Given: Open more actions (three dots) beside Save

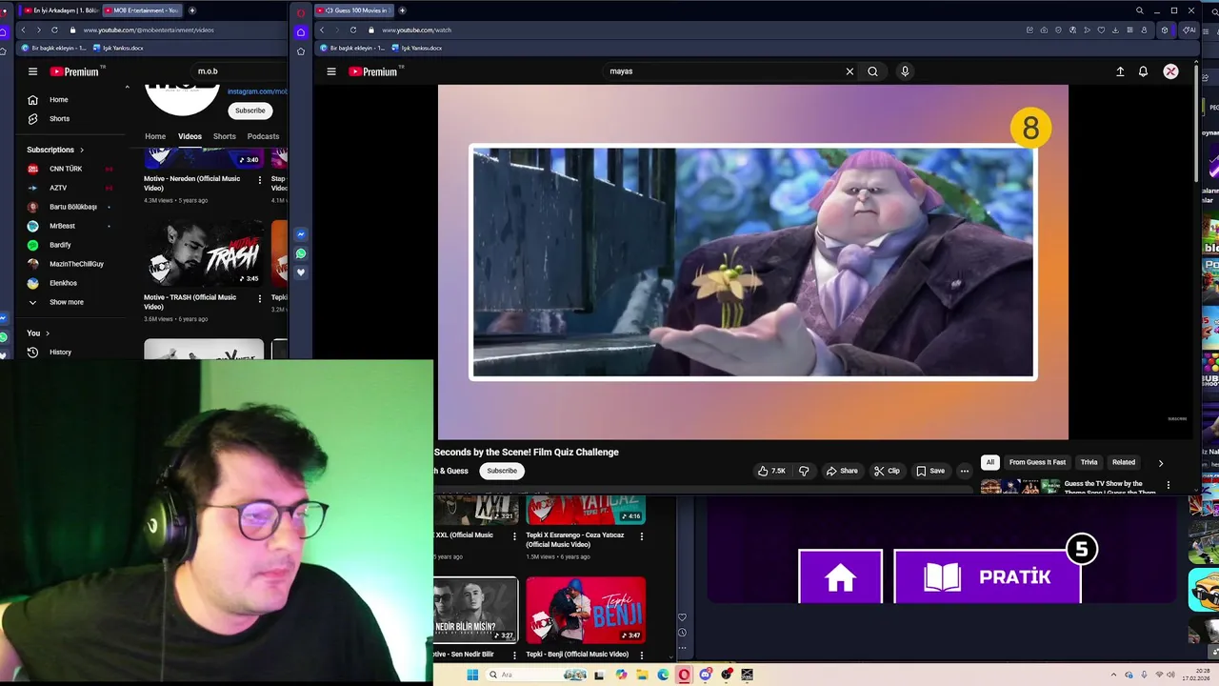Looking at the screenshot, I should tap(964, 471).
